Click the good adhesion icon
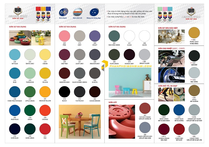Image resolution: width=209 pixels, height=147 pixels. (78, 12)
